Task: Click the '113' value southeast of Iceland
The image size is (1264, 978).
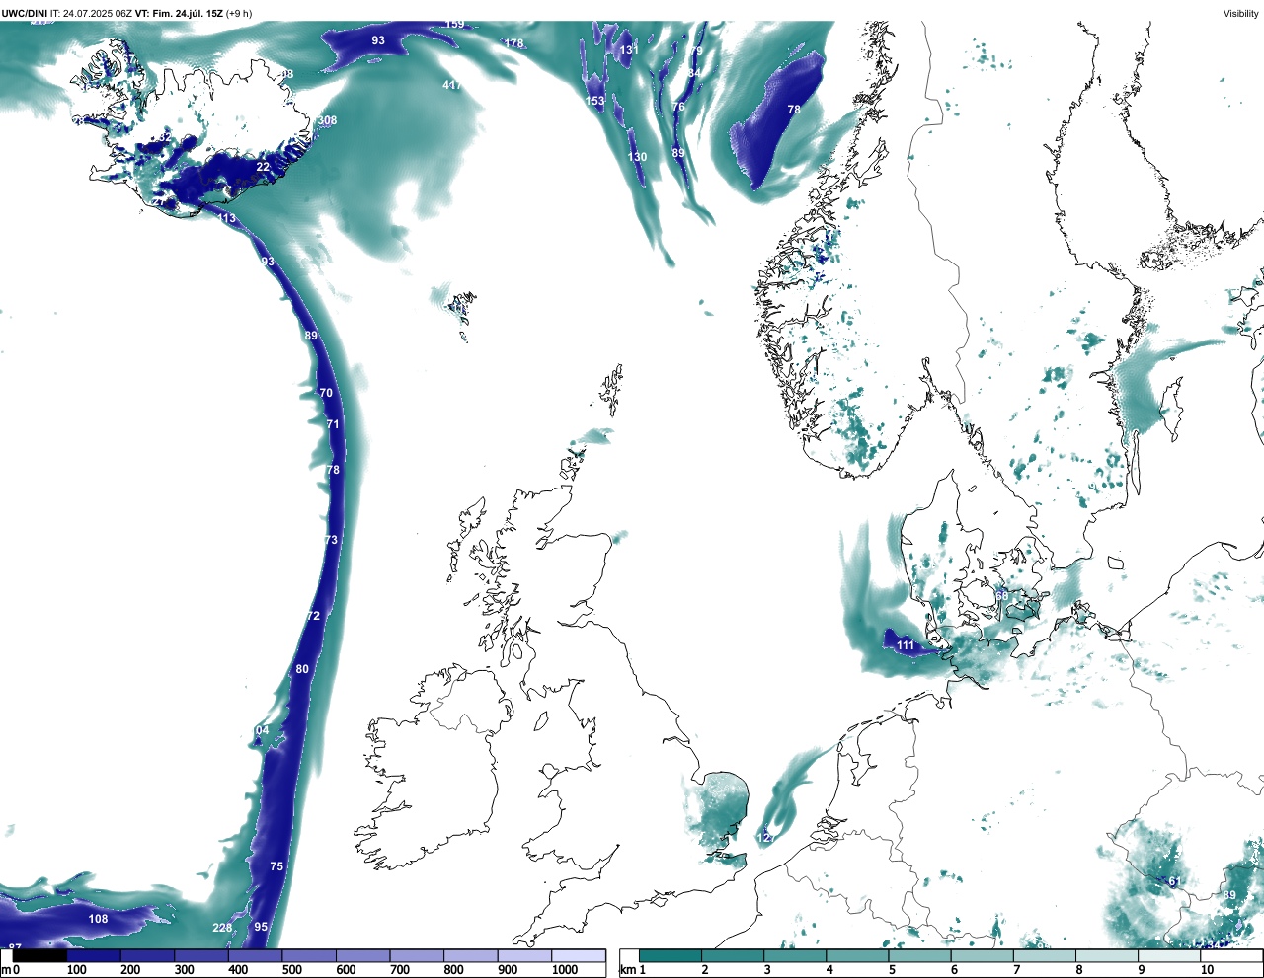Action: tap(227, 219)
